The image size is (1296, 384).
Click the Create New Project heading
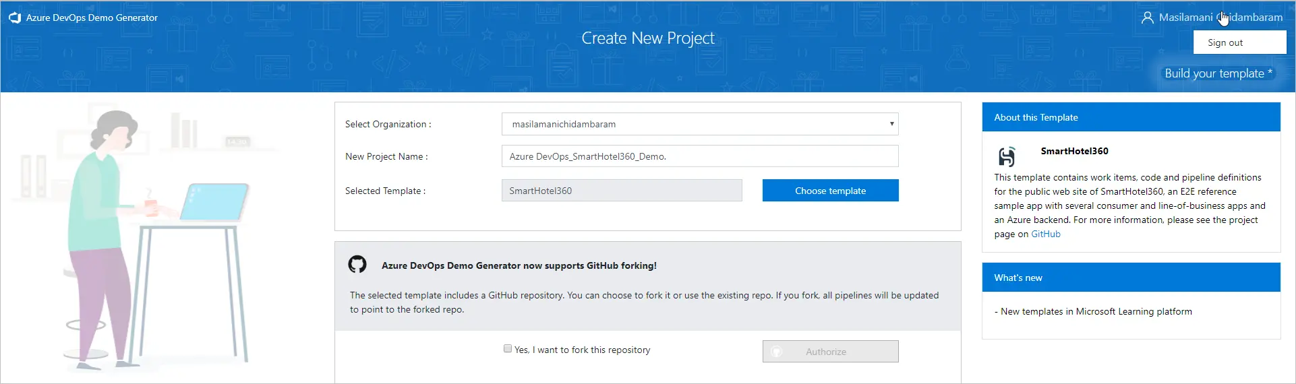647,38
